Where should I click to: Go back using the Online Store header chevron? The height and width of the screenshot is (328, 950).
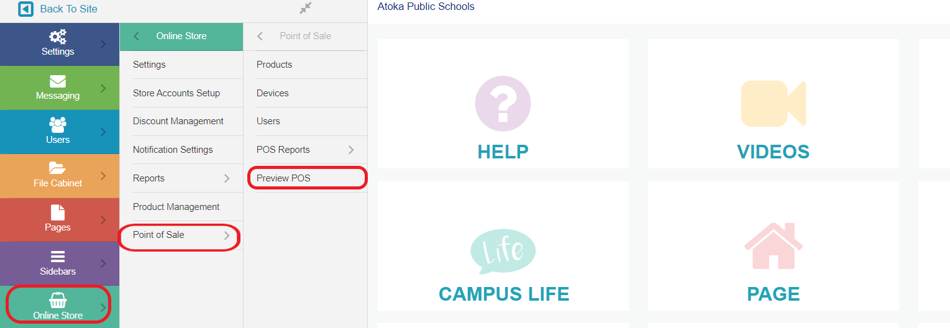click(137, 36)
